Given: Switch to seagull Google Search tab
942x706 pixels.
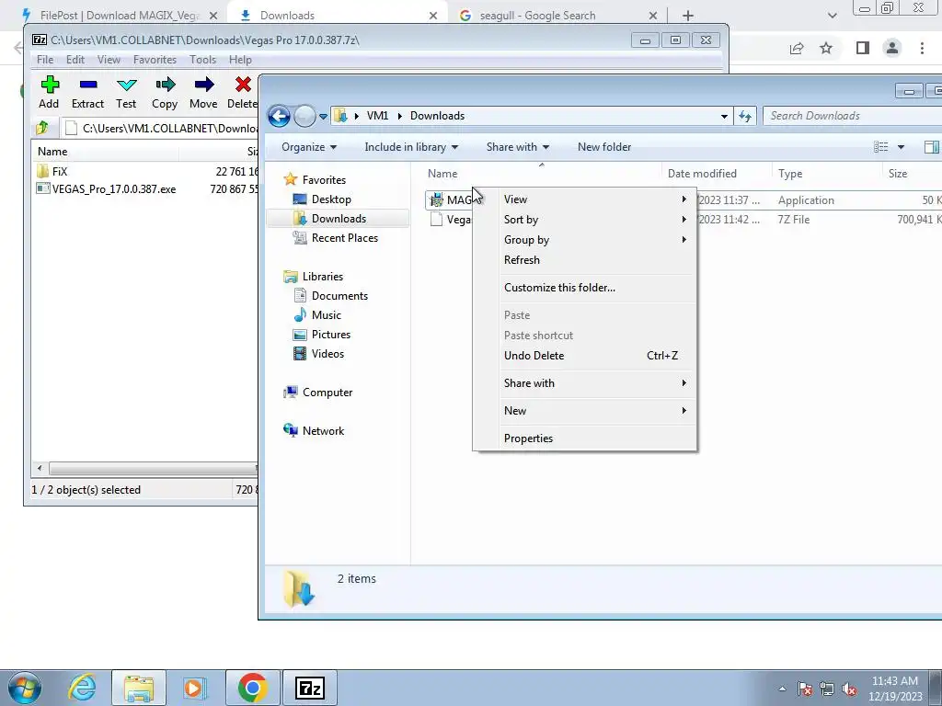Looking at the screenshot, I should [558, 16].
